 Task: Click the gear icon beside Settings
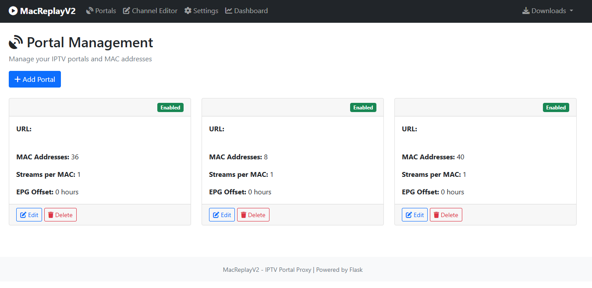tap(188, 11)
